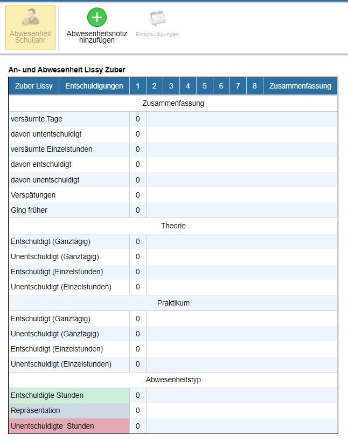Click the value 0 for Verspätungen
348x440 pixels.
click(x=138, y=195)
